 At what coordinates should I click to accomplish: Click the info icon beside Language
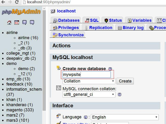(x=86, y=117)
